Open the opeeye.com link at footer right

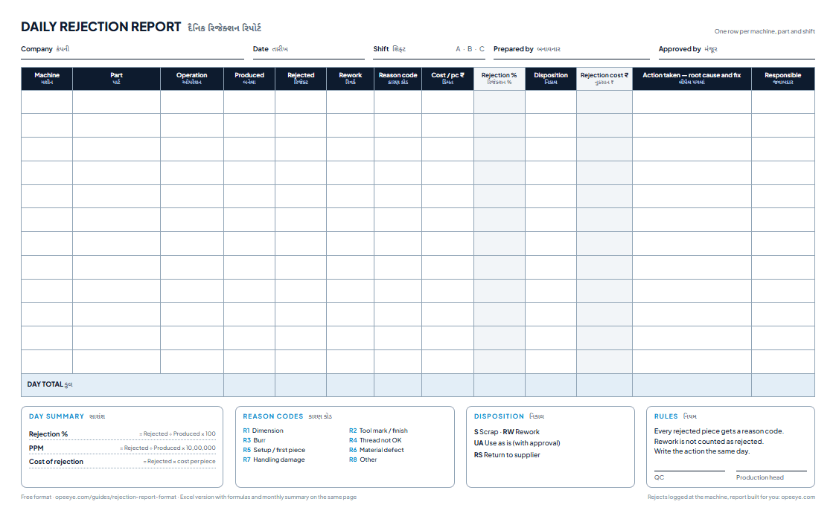(798, 497)
